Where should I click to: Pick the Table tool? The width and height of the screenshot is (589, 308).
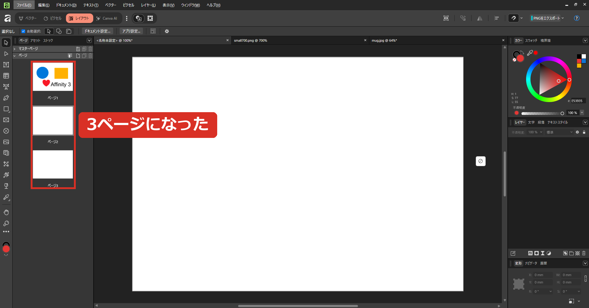click(x=6, y=76)
